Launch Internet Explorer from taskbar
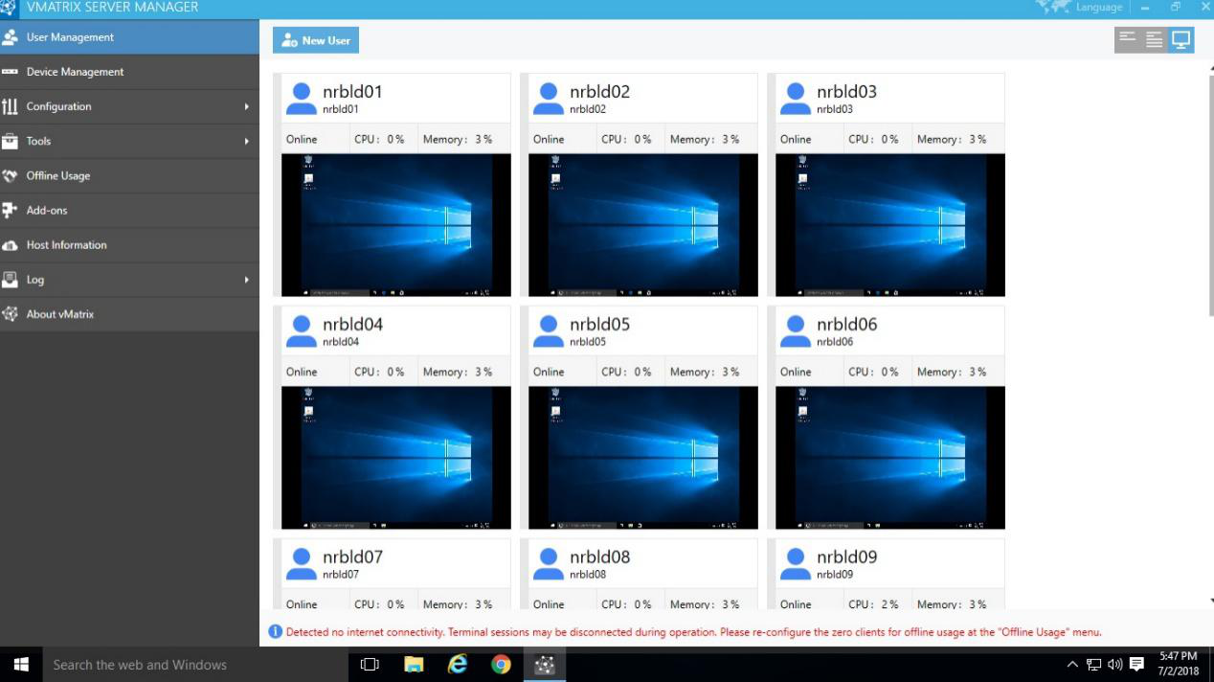1214x682 pixels. pyautogui.click(x=458, y=664)
